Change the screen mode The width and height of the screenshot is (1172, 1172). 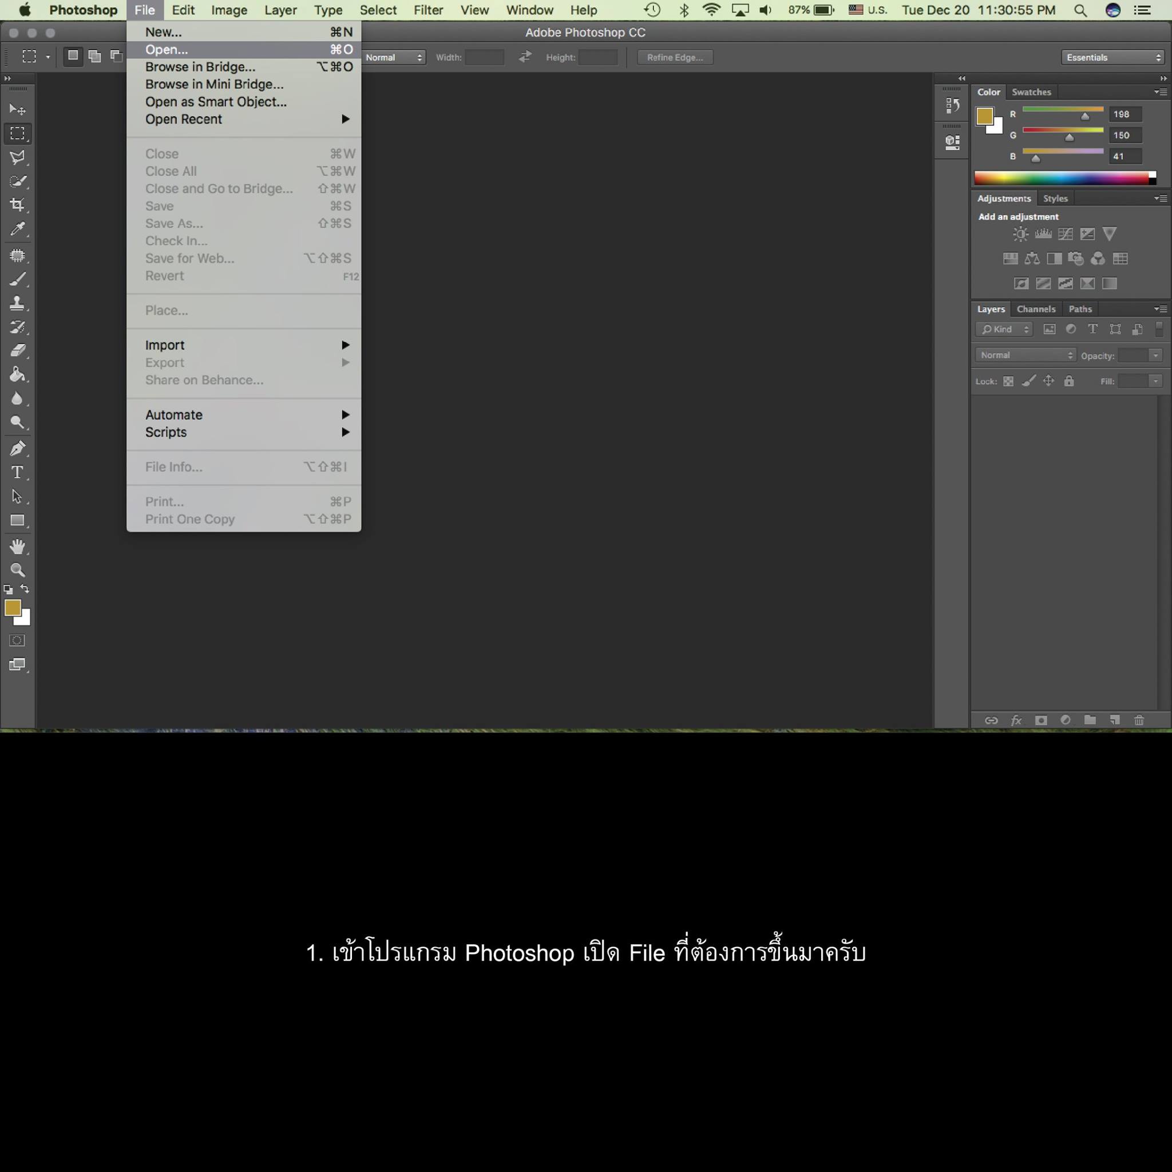pyautogui.click(x=18, y=665)
